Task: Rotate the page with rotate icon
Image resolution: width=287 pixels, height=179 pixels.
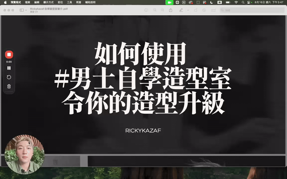Action: (196, 10)
